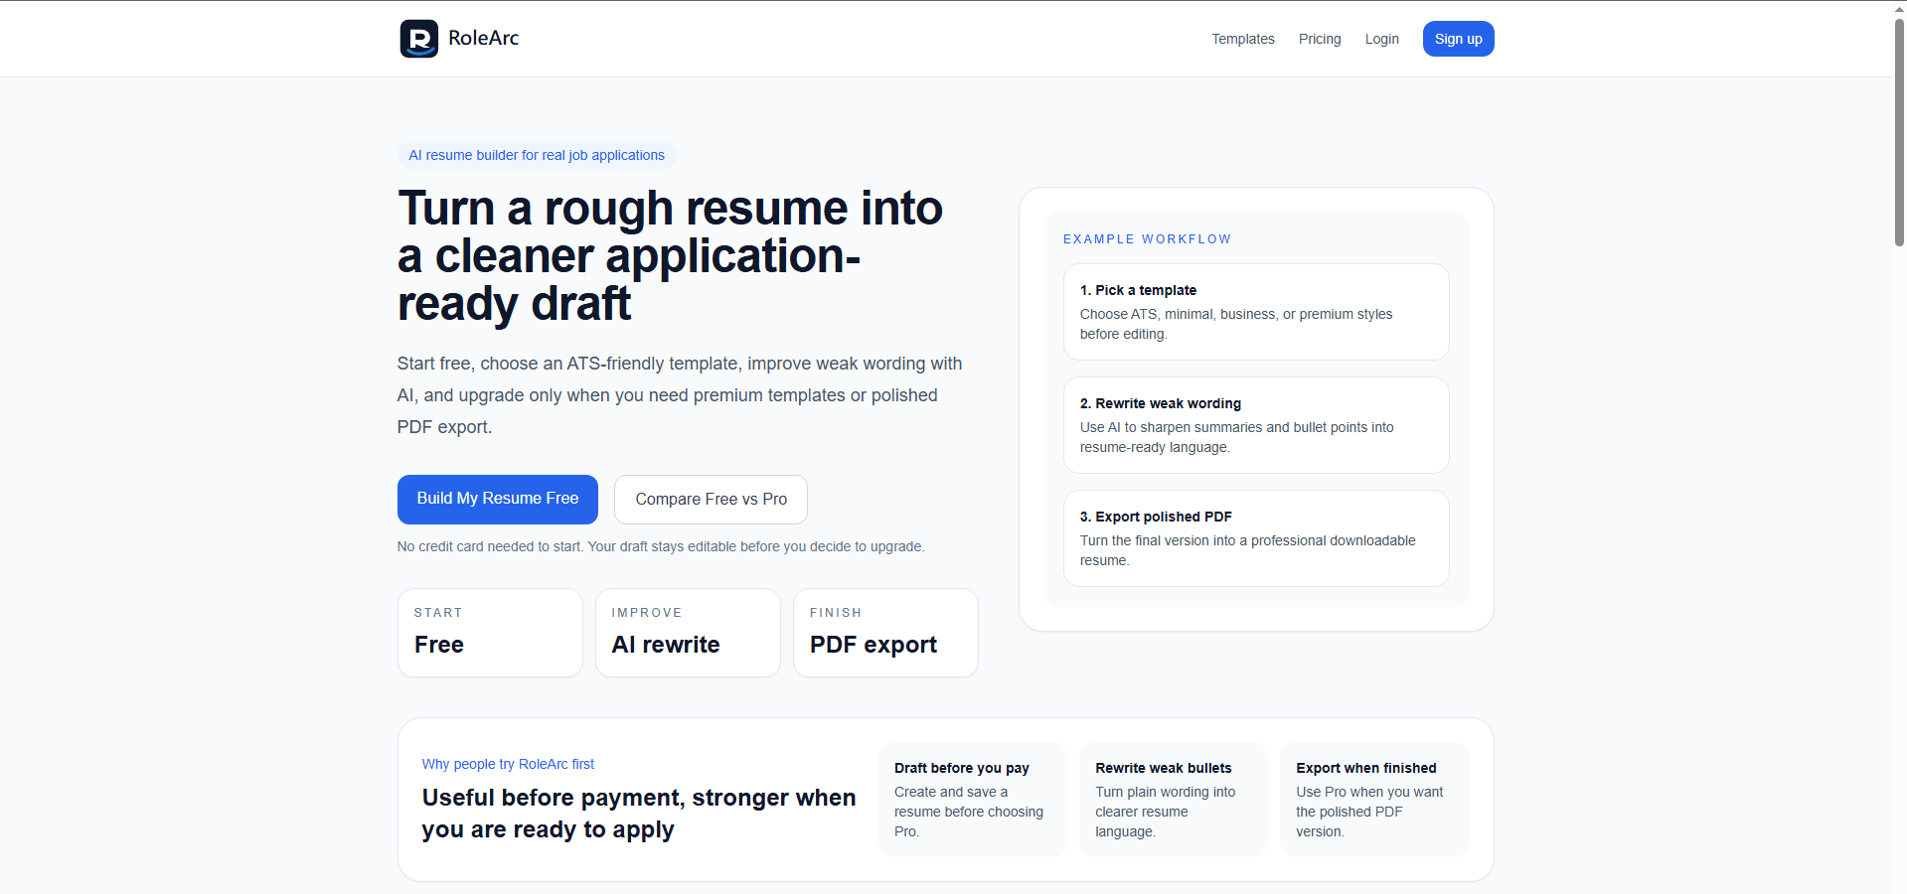Screen dimensions: 1907x894
Task: Click the Useful before payment heading
Action: [639, 814]
